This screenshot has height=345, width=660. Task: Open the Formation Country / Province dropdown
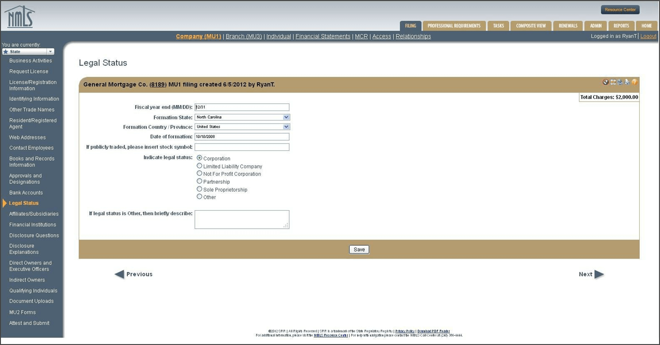(x=286, y=127)
